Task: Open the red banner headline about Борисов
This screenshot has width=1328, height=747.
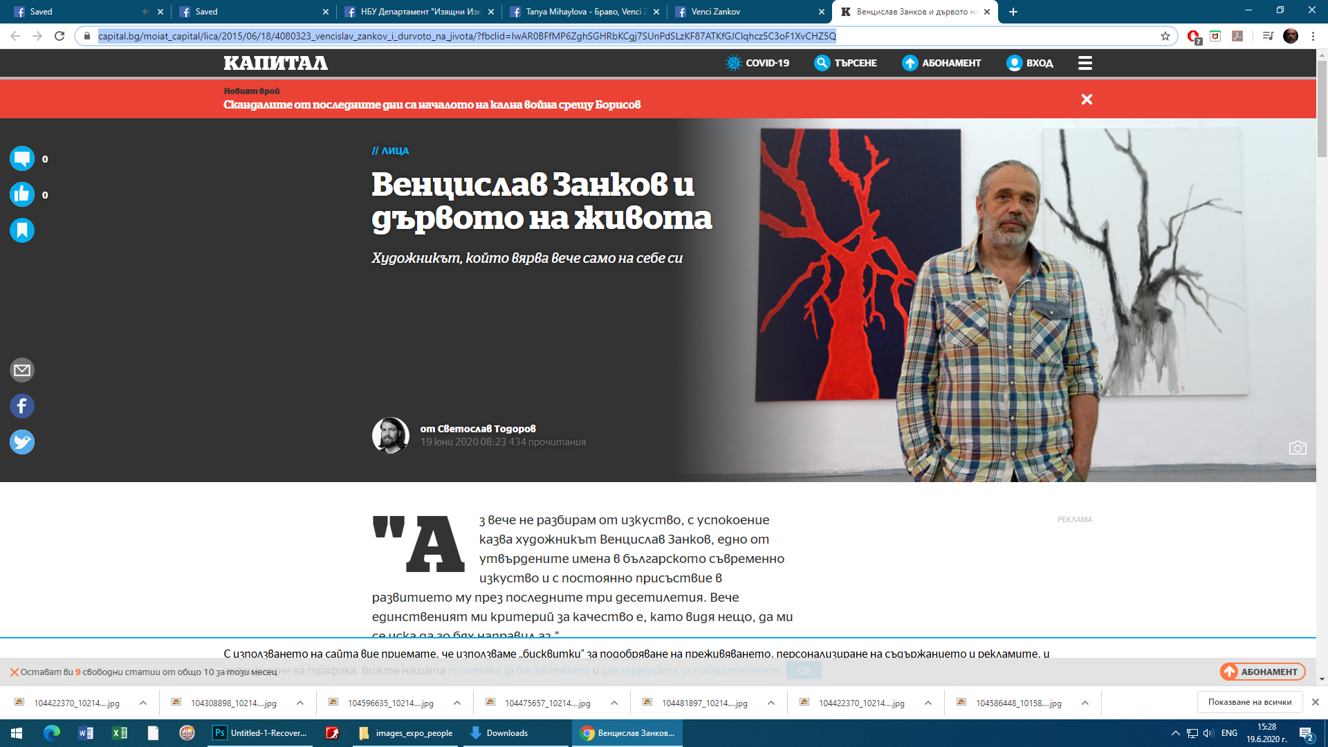Action: 432,104
